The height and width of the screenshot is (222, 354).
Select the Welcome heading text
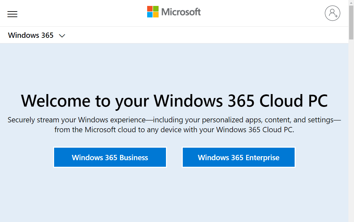pos(174,101)
